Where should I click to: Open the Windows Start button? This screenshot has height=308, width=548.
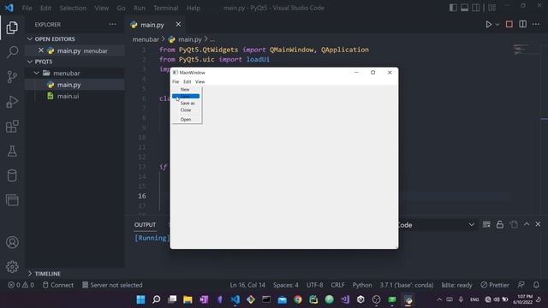tap(140, 299)
